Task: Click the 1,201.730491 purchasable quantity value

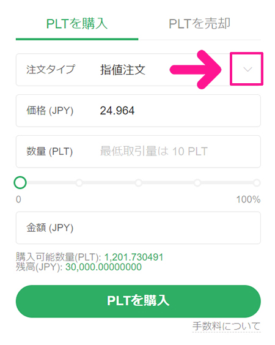Action: pyautogui.click(x=134, y=257)
